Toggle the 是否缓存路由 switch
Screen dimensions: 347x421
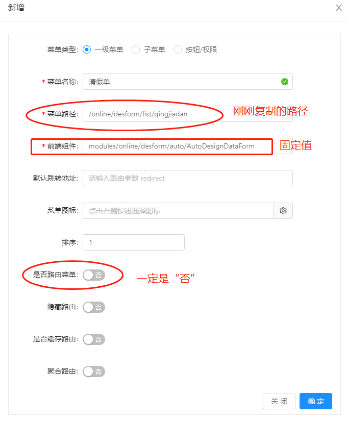(x=94, y=339)
